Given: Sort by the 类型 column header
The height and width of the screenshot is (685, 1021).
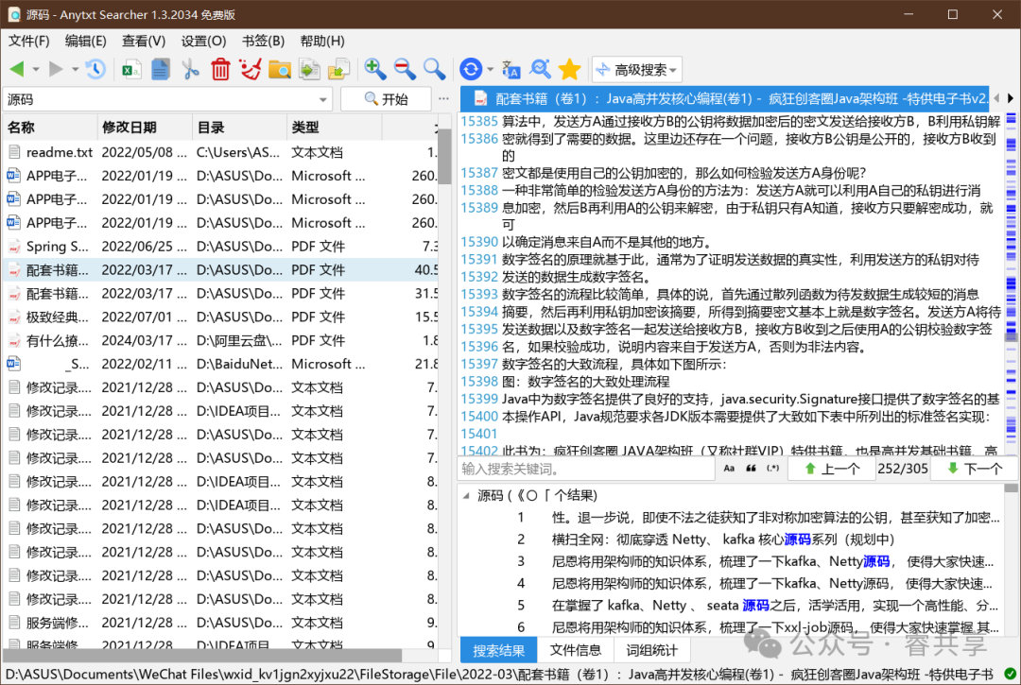Looking at the screenshot, I should 334,127.
